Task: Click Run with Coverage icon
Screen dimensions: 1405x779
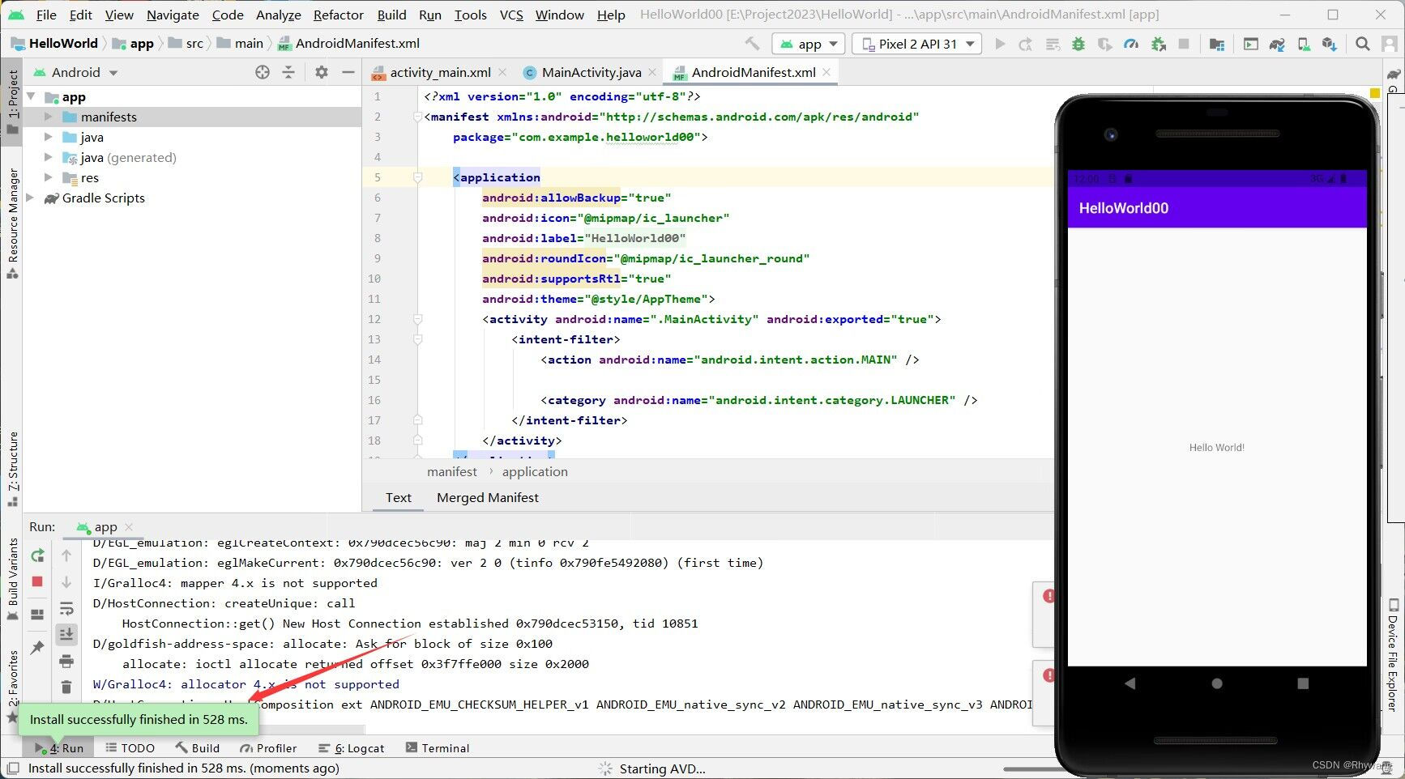Action: [1104, 44]
